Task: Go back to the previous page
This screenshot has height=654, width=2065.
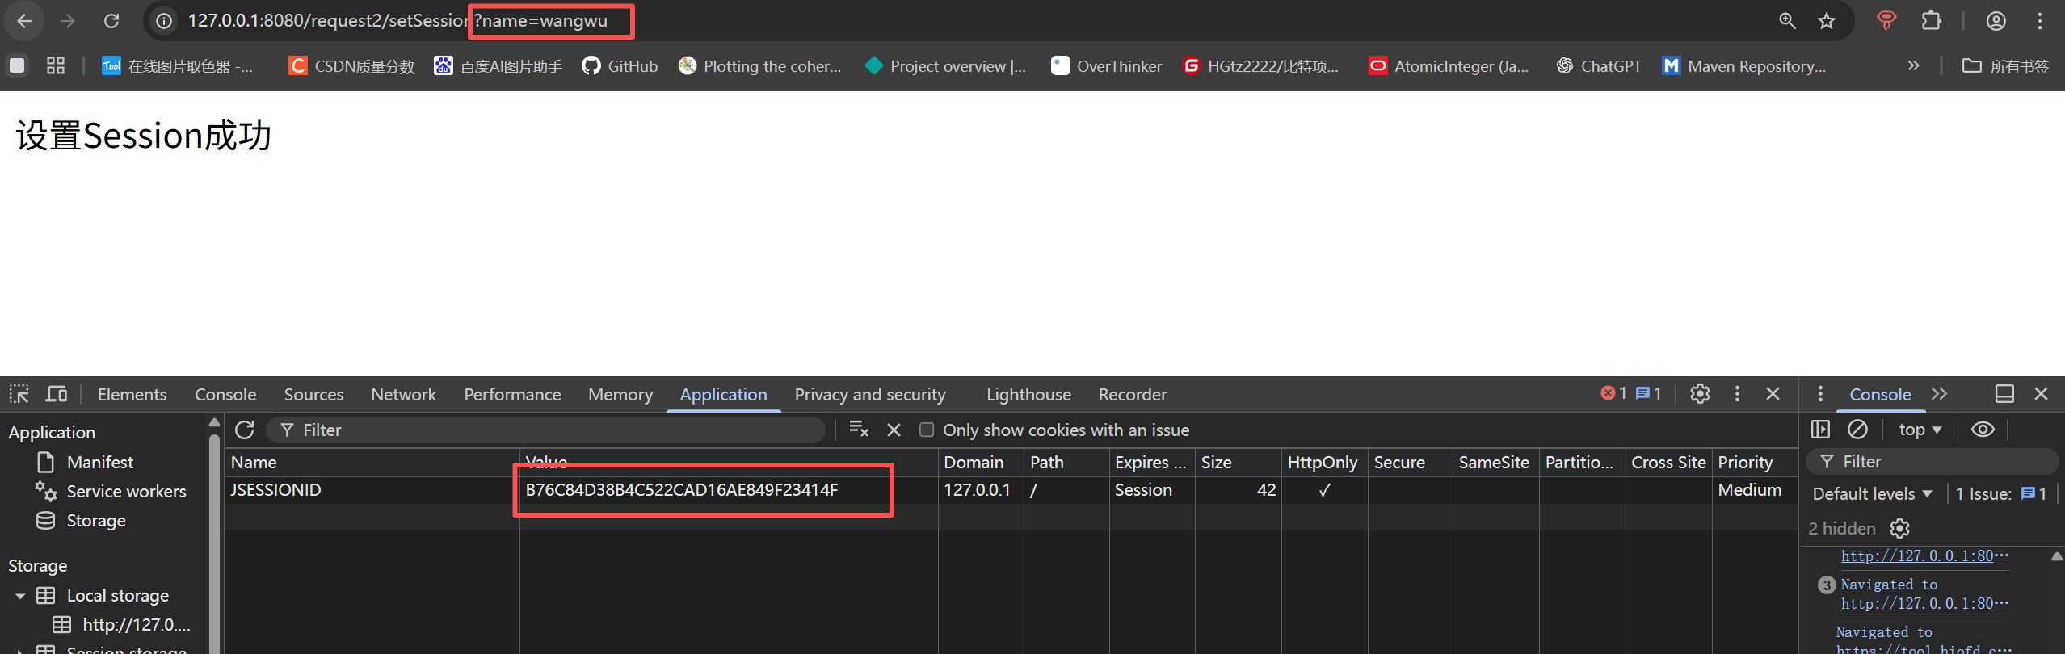Action: [x=24, y=21]
